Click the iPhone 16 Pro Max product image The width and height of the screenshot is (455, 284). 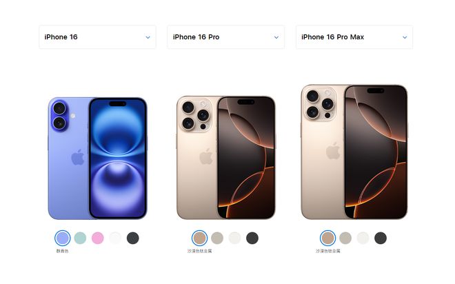(x=354, y=152)
